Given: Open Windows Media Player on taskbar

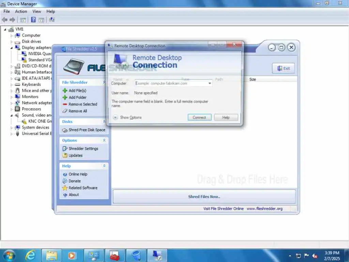Looking at the screenshot, I should click(72, 255).
